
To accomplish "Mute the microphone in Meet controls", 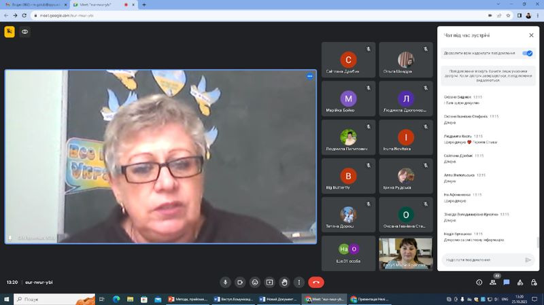I will (225, 282).
